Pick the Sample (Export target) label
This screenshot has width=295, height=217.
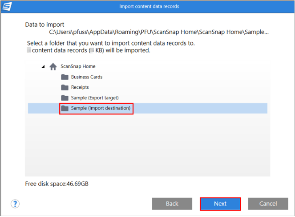tap(95, 98)
